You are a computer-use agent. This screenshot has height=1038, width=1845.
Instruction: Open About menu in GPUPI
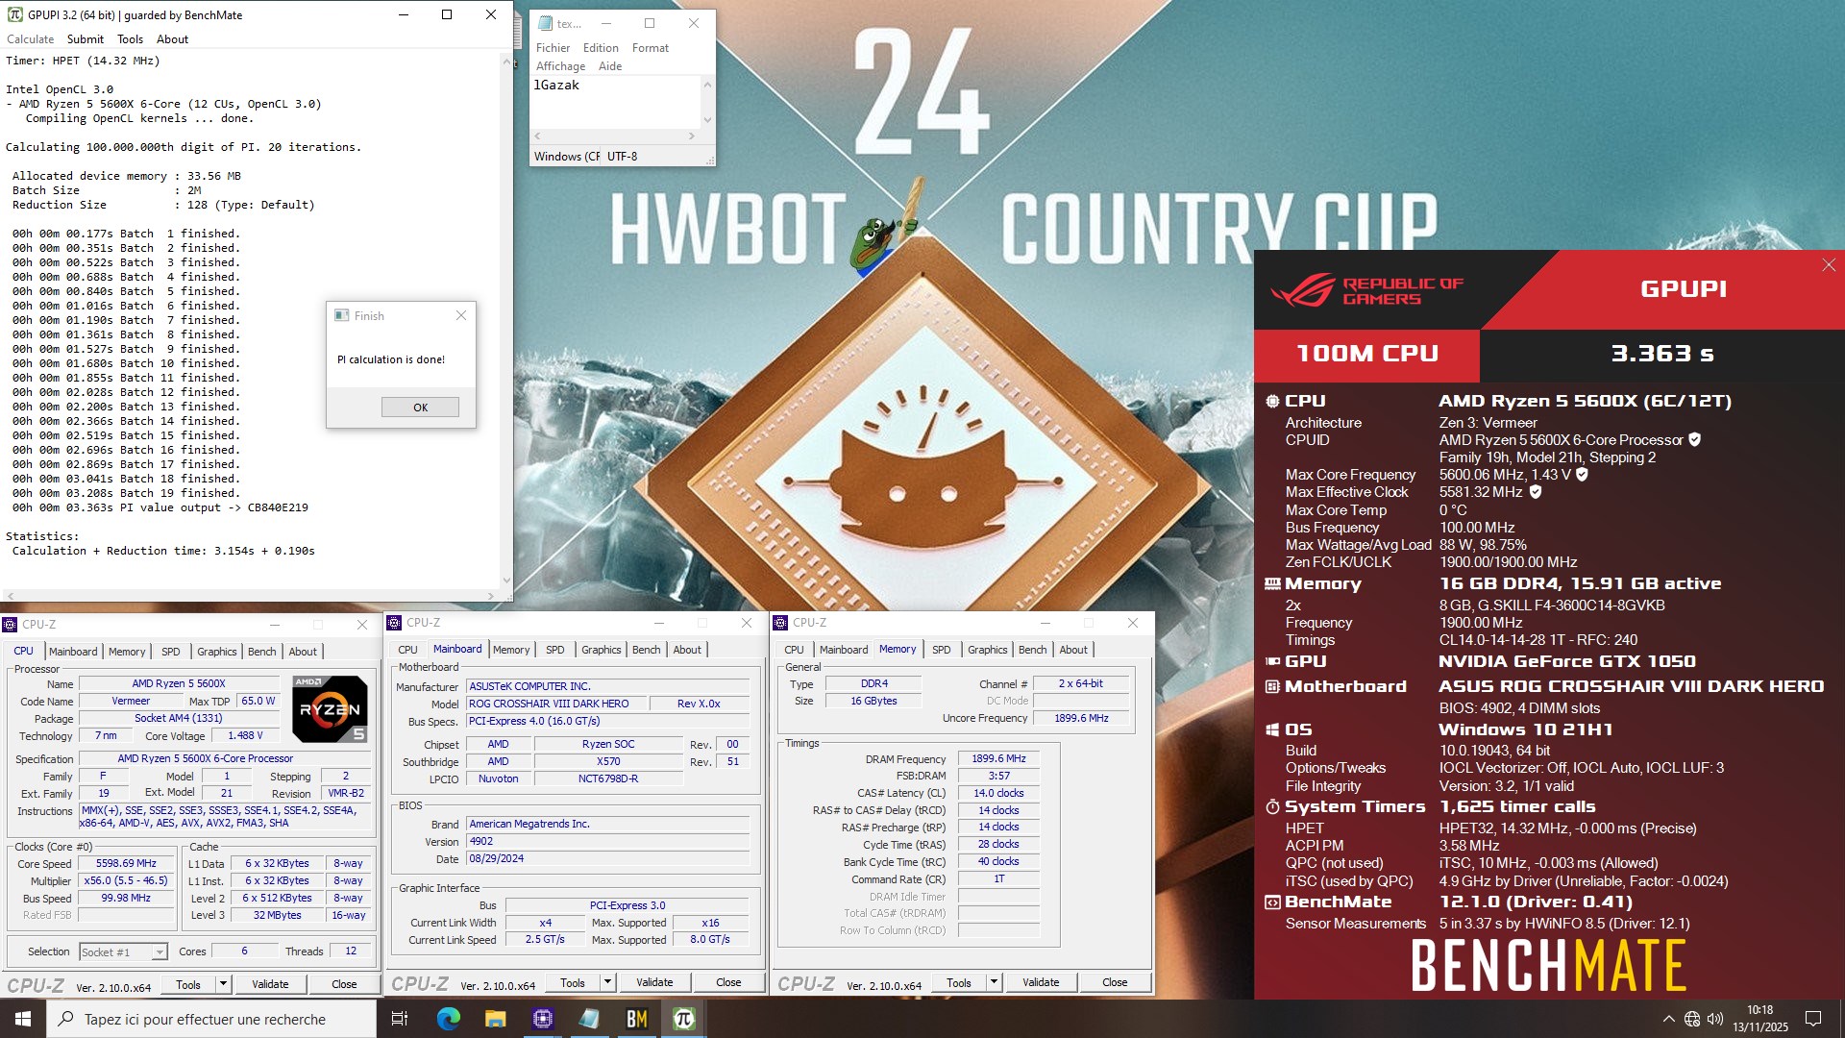point(172,39)
